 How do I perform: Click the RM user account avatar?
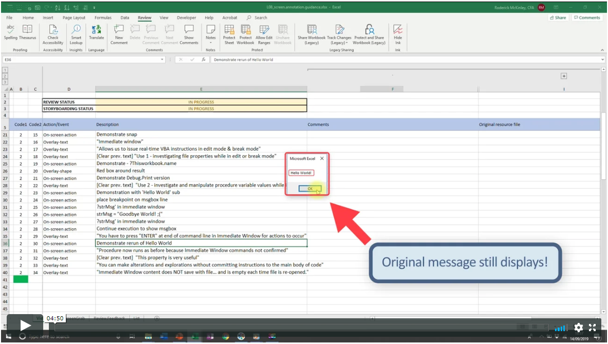[541, 7]
